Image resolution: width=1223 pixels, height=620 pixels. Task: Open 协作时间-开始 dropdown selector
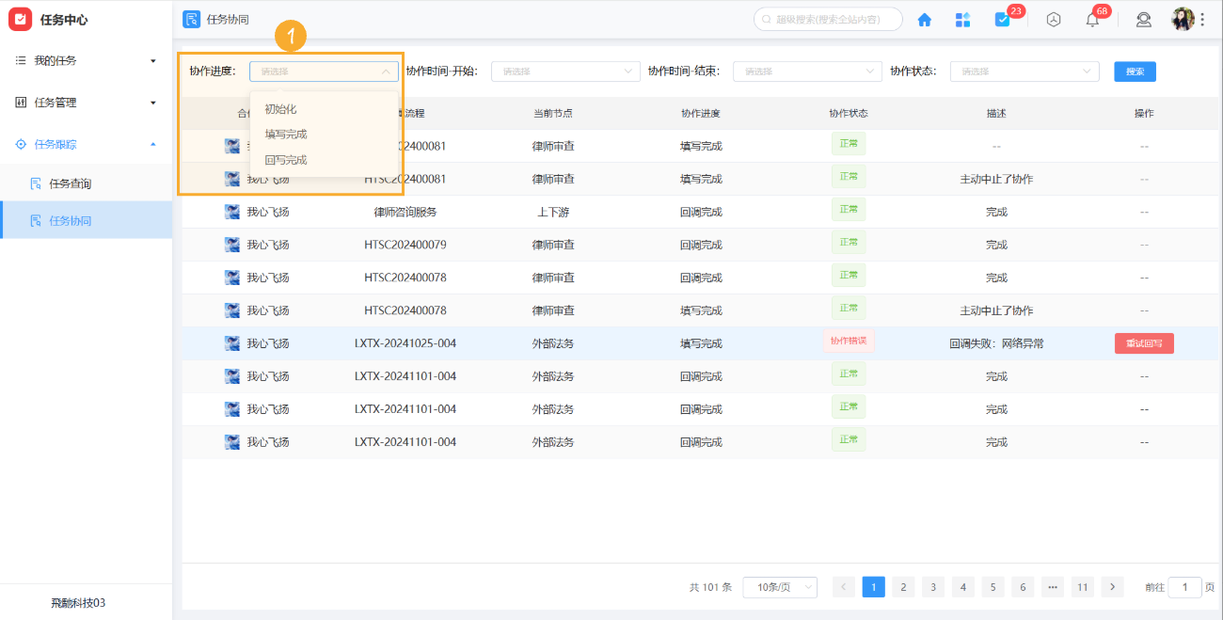pos(564,72)
